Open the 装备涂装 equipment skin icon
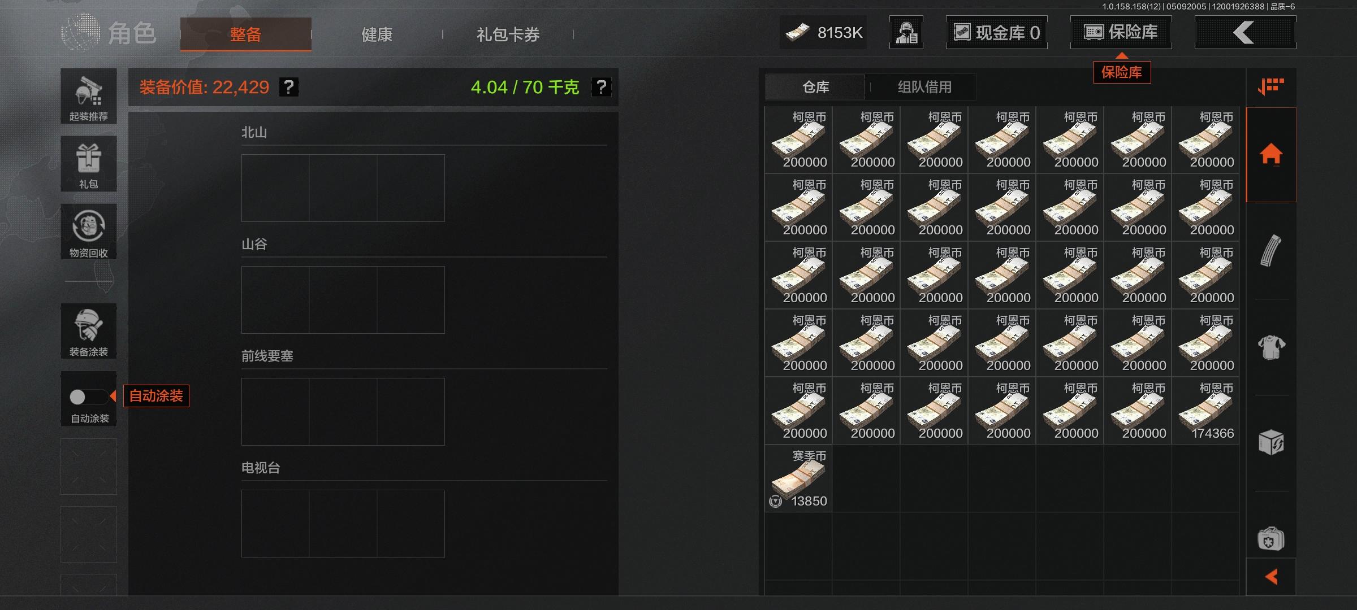The height and width of the screenshot is (610, 1357). tap(89, 331)
